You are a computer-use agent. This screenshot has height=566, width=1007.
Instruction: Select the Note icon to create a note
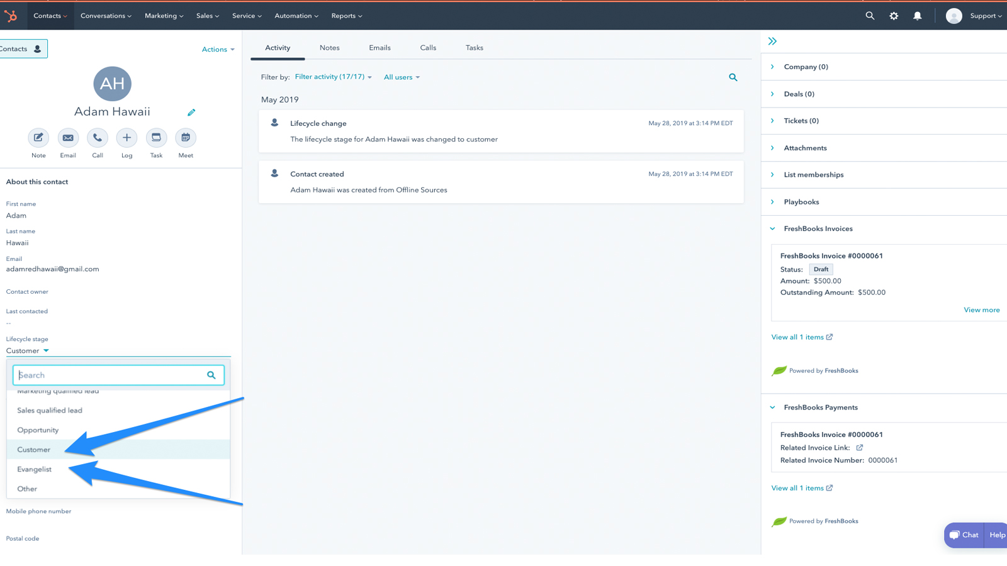[38, 137]
